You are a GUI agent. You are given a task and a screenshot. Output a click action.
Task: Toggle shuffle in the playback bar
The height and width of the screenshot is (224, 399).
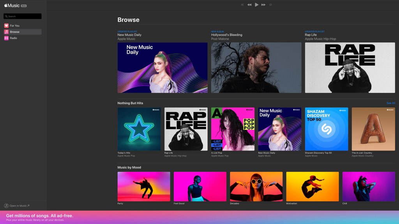pos(242,5)
